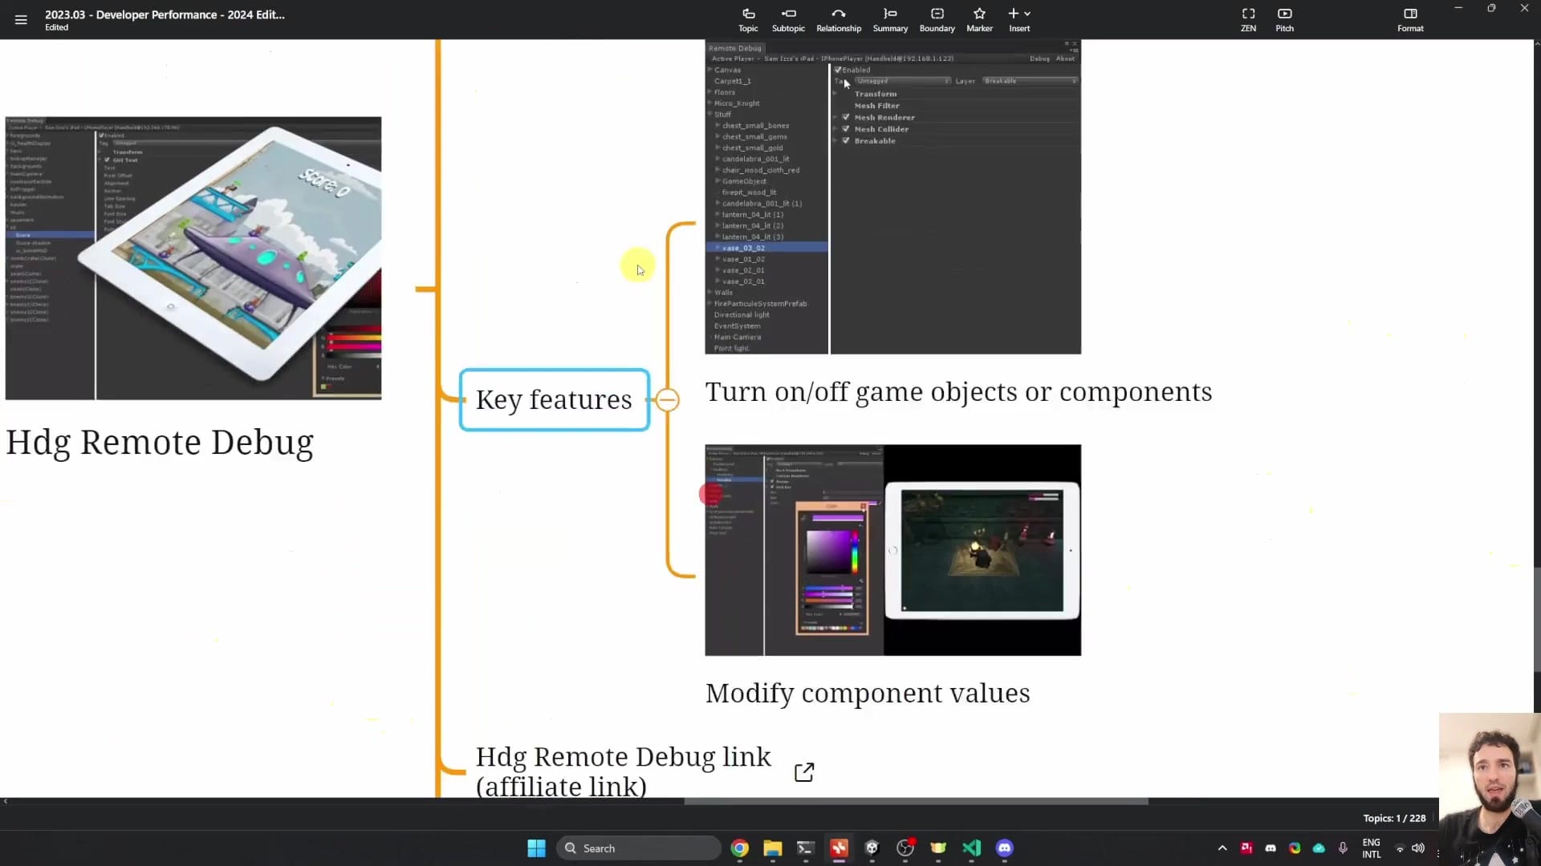The width and height of the screenshot is (1541, 866).
Task: Create a Relationship line
Action: (x=838, y=19)
